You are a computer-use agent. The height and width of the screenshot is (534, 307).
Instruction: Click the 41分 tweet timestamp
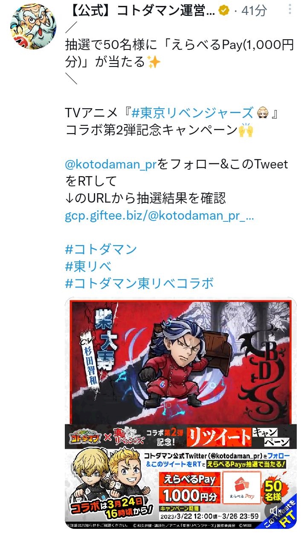tap(254, 11)
